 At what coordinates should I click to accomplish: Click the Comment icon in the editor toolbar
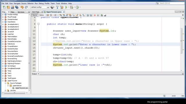[102, 15]
